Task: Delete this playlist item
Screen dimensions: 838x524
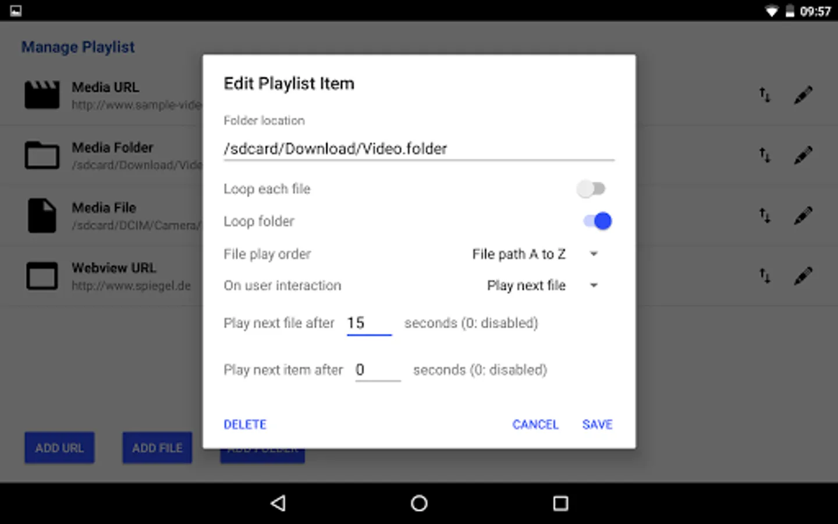Action: click(245, 424)
